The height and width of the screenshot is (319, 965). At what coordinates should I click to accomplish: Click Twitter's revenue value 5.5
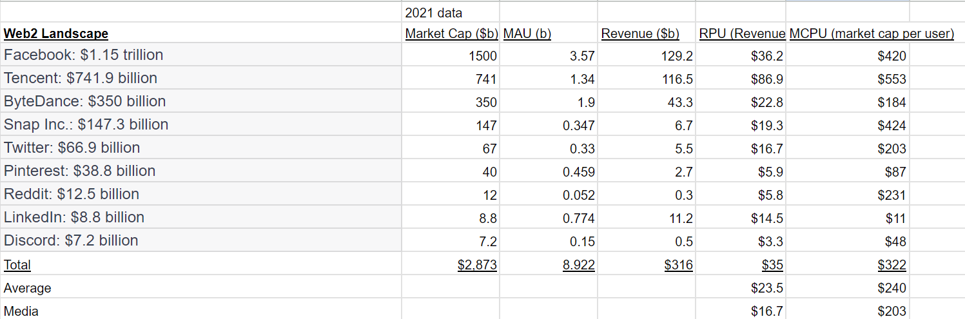click(685, 149)
